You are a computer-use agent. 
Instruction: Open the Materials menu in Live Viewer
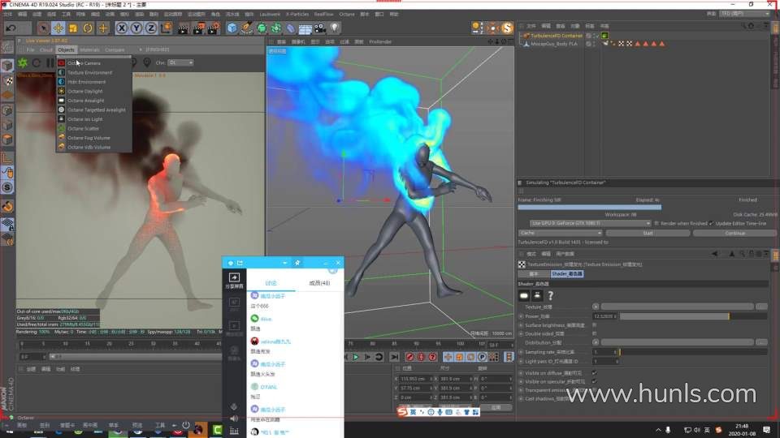(89, 49)
